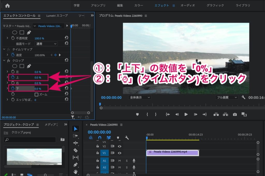The width and height of the screenshot is (265, 176).
Task: Open the 学習 workspace tab
Action: pos(77,5)
